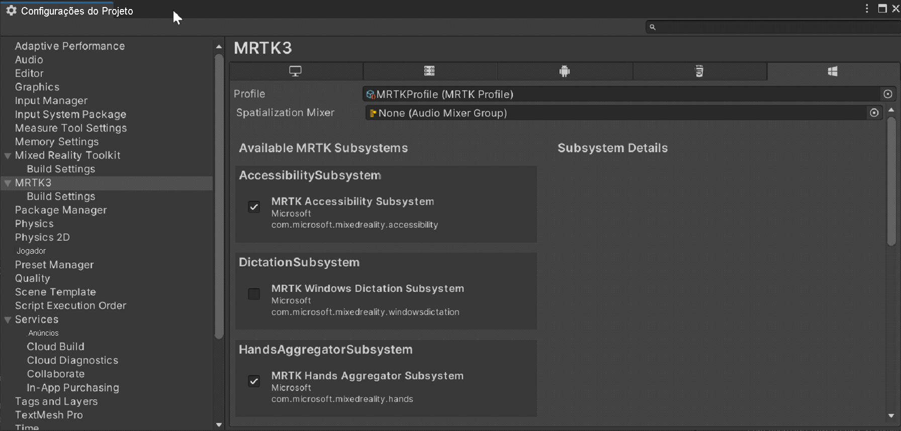Select Input System Package settings

[x=70, y=115]
